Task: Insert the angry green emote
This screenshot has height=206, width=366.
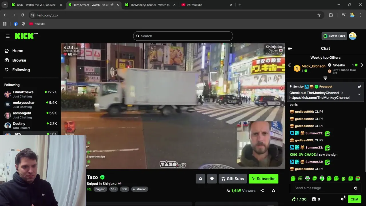Action: click(x=300, y=179)
